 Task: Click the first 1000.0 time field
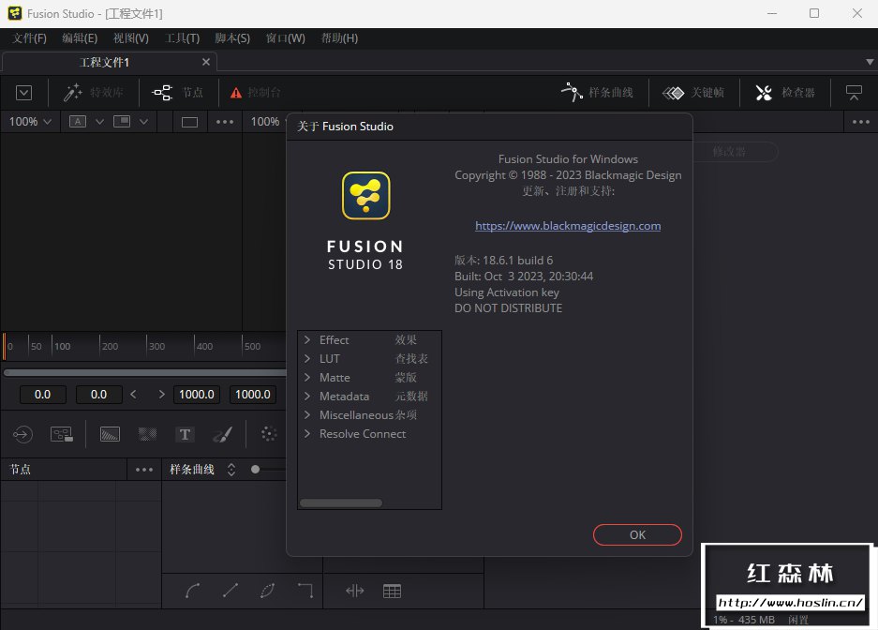(x=197, y=395)
